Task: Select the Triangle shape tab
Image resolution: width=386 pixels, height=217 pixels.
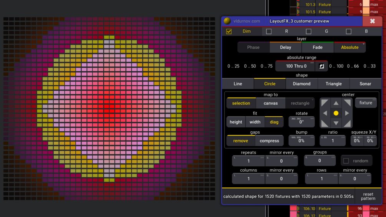Action: click(333, 84)
